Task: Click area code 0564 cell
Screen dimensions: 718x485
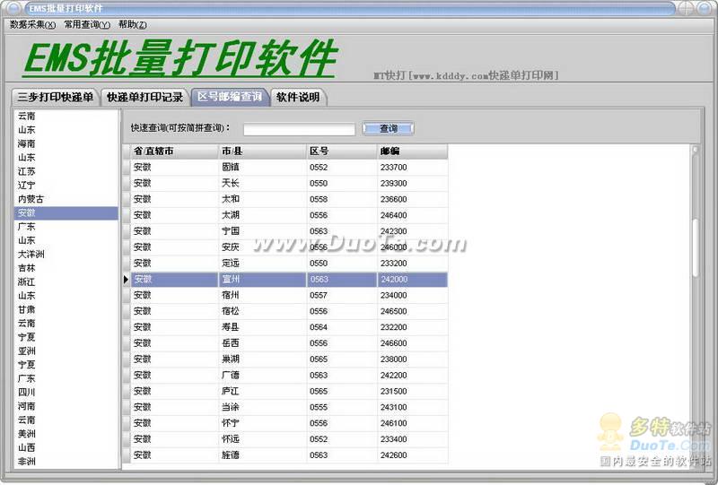Action: pyautogui.click(x=342, y=327)
